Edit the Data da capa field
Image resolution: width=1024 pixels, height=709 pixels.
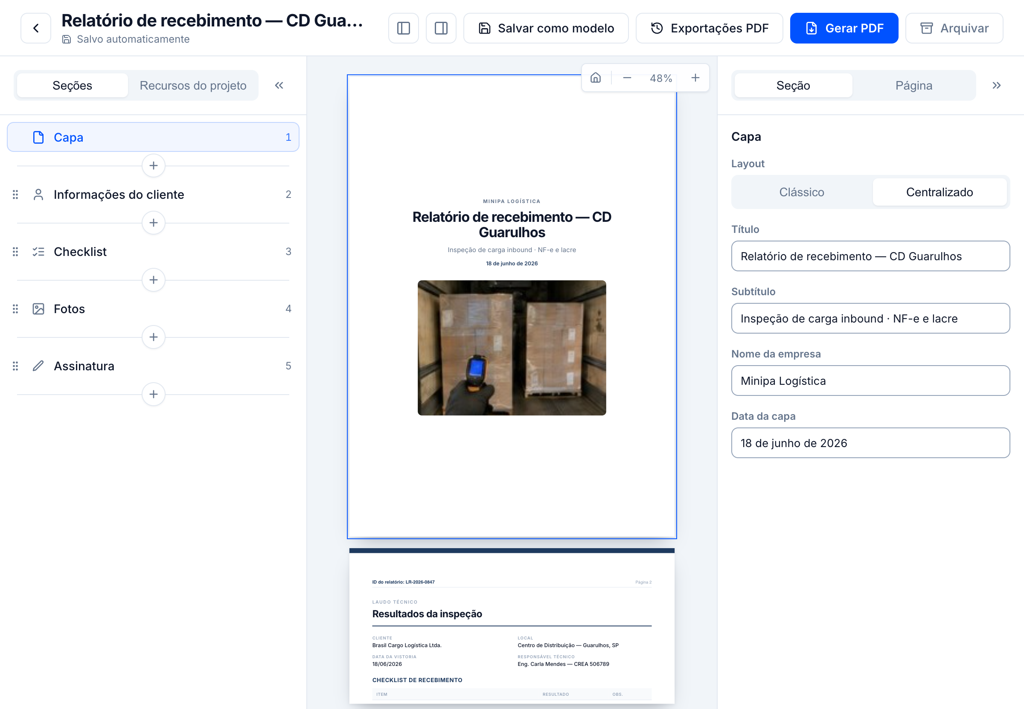tap(870, 443)
